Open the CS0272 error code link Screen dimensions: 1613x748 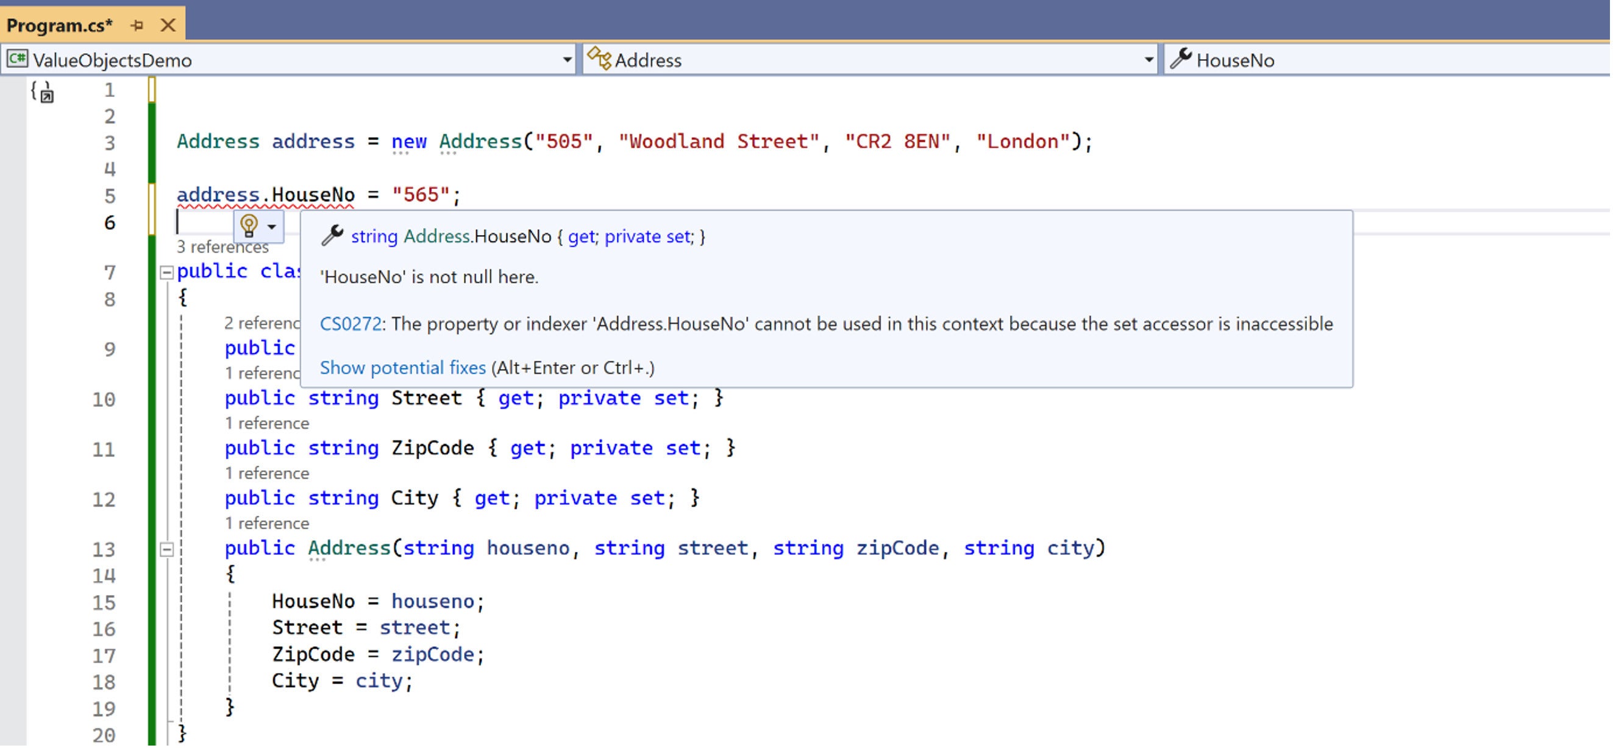(351, 325)
